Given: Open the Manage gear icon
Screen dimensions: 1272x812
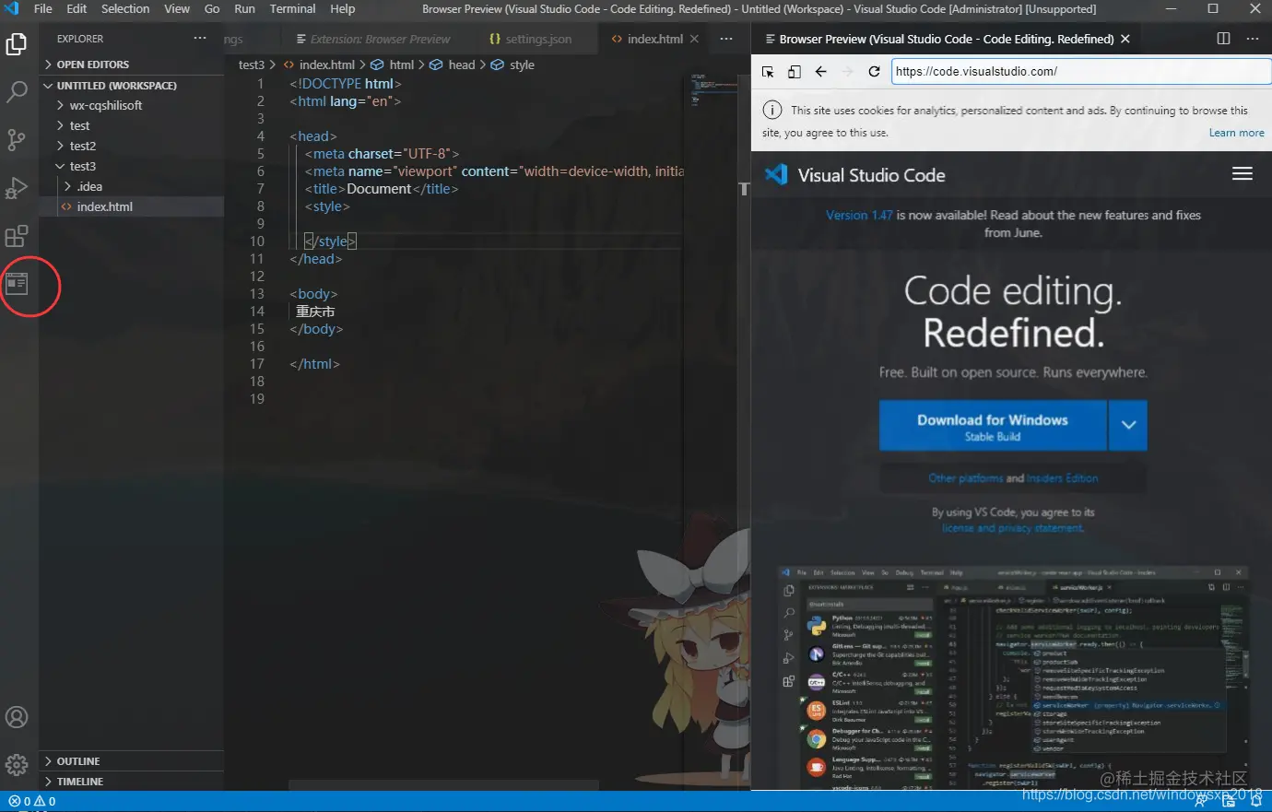Looking at the screenshot, I should tap(17, 765).
